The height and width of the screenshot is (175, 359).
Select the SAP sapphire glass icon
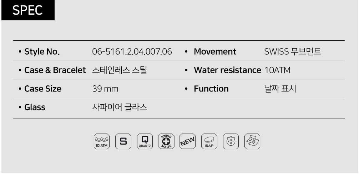tap(209, 141)
